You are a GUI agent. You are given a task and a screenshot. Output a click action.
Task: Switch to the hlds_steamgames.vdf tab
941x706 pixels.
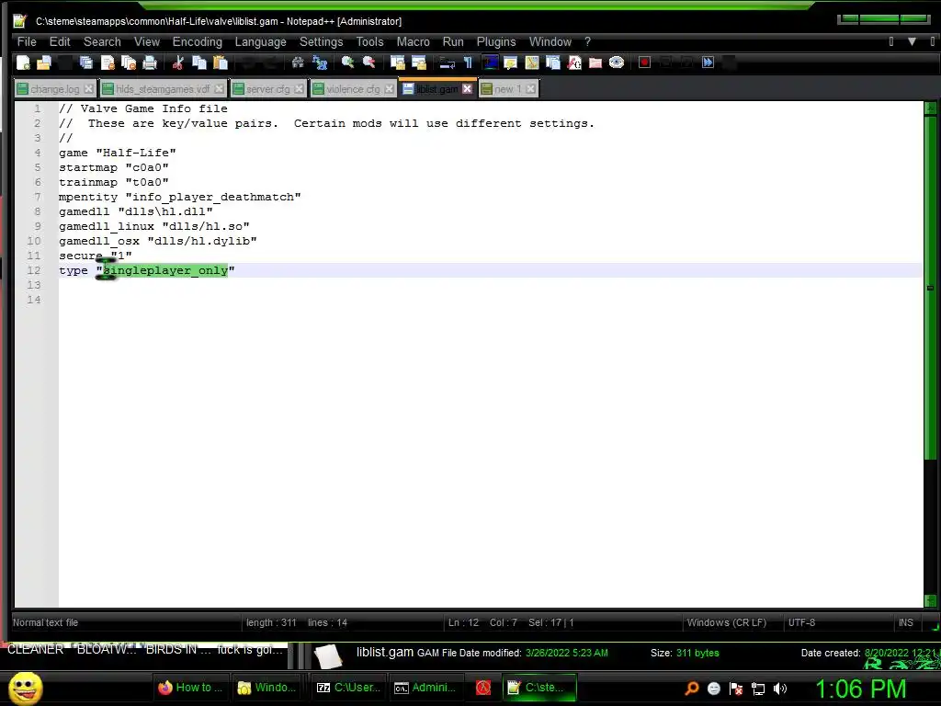pos(163,89)
